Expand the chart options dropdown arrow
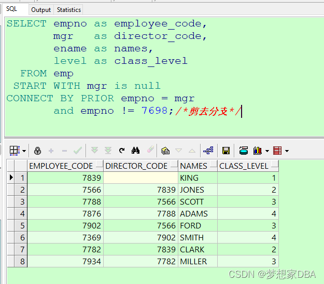Image resolution: width=324 pixels, height=284 pixels. click(267, 151)
